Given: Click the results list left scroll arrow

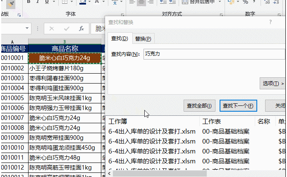Looking at the screenshot, I should [110, 173].
